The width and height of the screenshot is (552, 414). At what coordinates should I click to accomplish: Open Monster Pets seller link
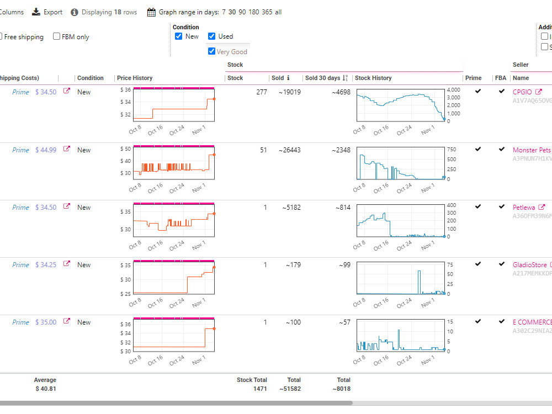pos(532,150)
